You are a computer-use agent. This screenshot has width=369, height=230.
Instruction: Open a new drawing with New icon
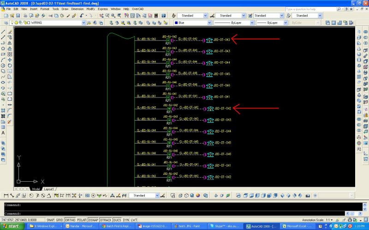pyautogui.click(x=5, y=16)
